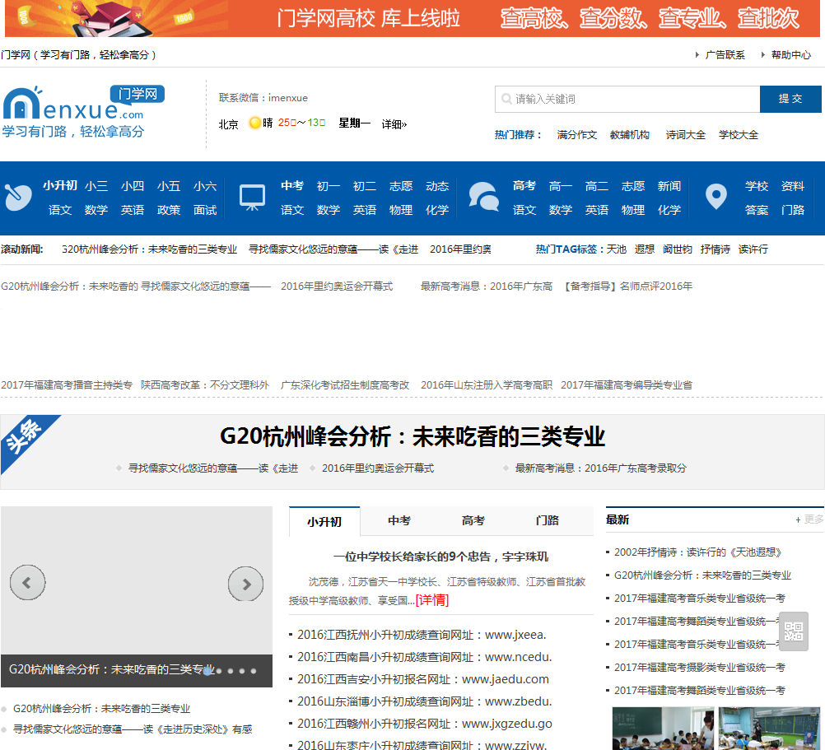Open 面试 under 小升初 navigation
The image size is (825, 750).
(205, 210)
